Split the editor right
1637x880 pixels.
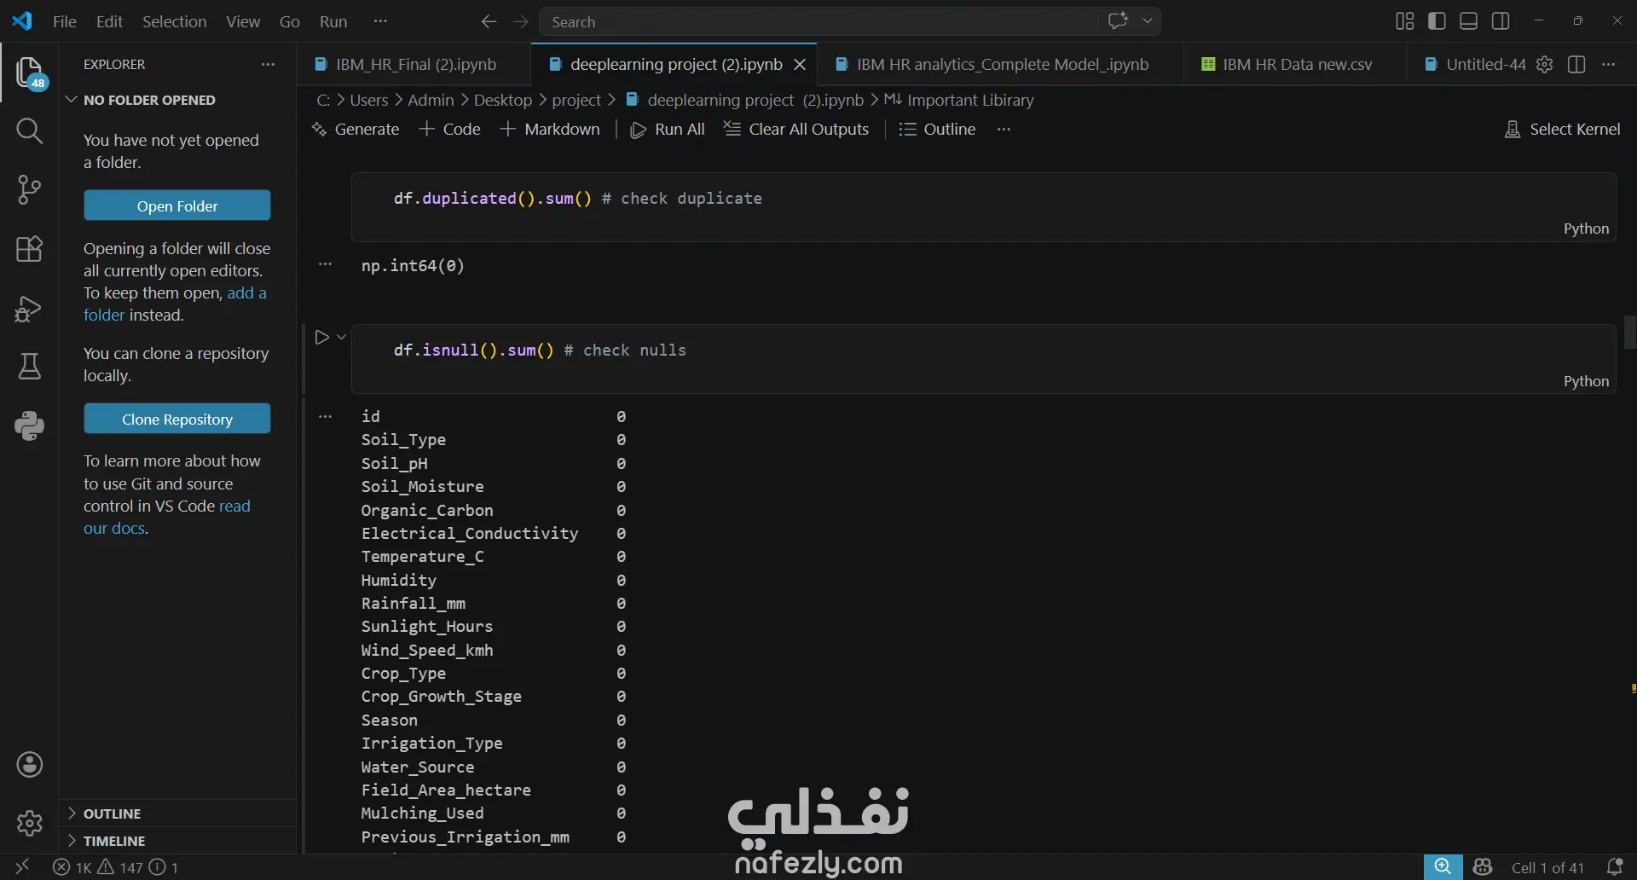point(1576,64)
